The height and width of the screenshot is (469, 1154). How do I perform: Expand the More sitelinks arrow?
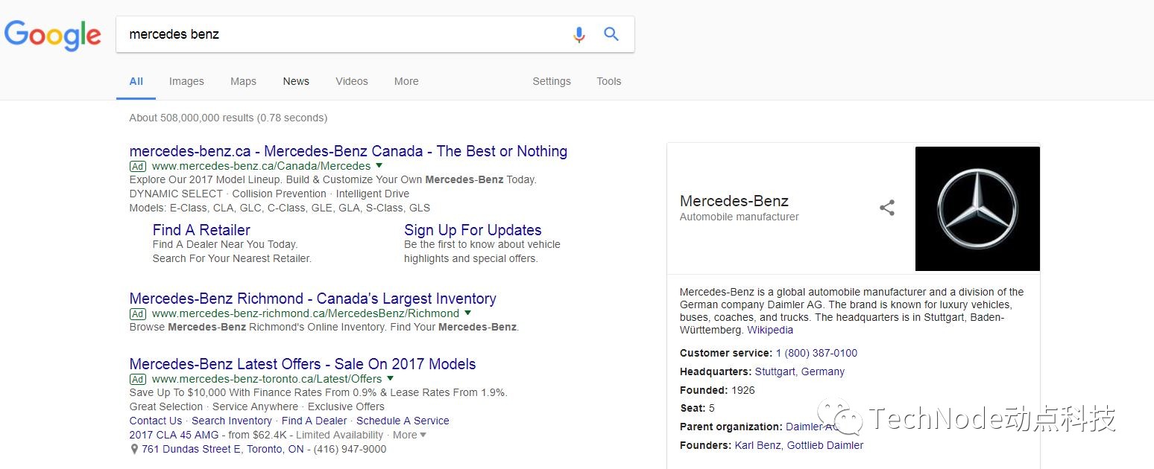[x=423, y=435]
